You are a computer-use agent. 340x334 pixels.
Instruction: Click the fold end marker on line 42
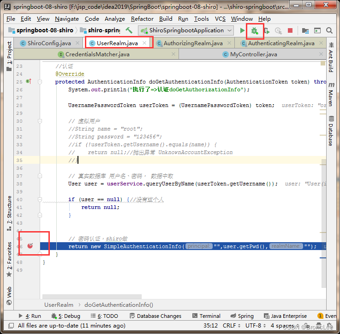pyautogui.click(x=40, y=215)
